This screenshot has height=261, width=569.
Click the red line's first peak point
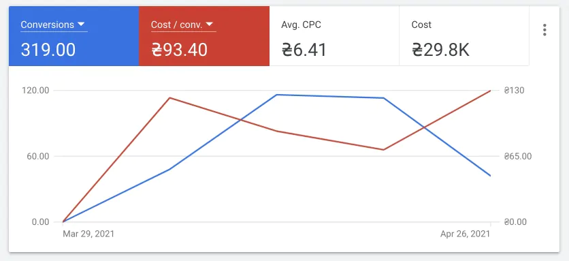[x=170, y=97]
